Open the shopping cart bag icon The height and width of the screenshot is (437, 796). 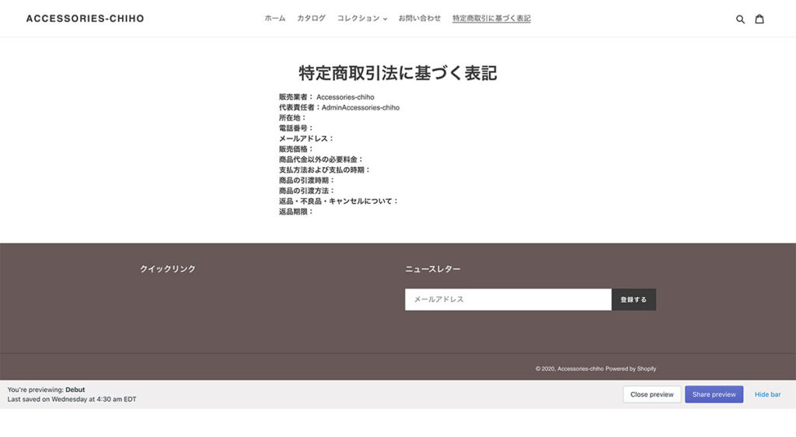pos(759,19)
